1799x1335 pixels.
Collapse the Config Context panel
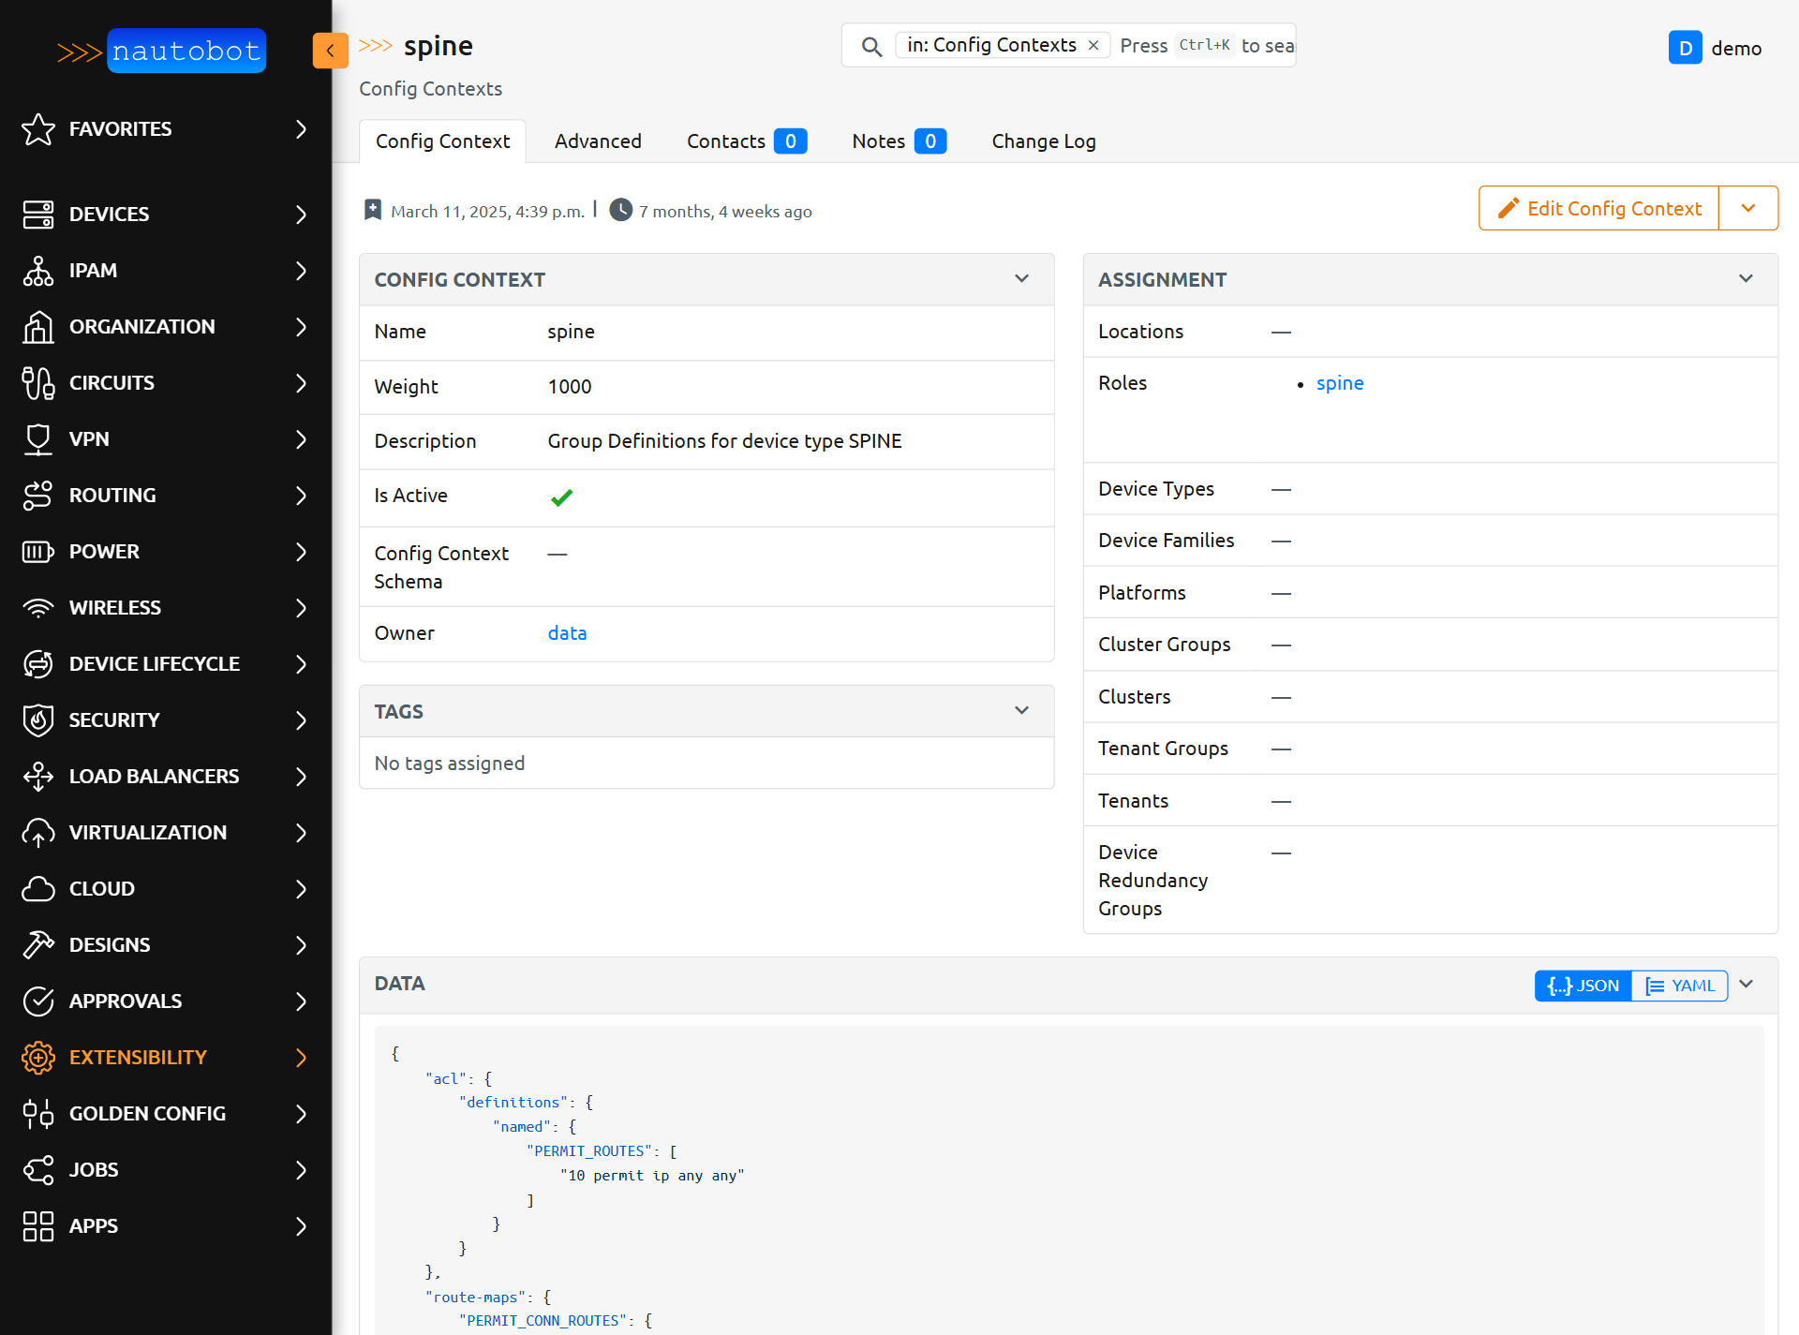(1021, 279)
